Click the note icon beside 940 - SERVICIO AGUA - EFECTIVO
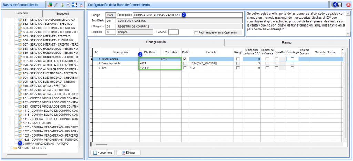 pyautogui.click(x=20, y=86)
